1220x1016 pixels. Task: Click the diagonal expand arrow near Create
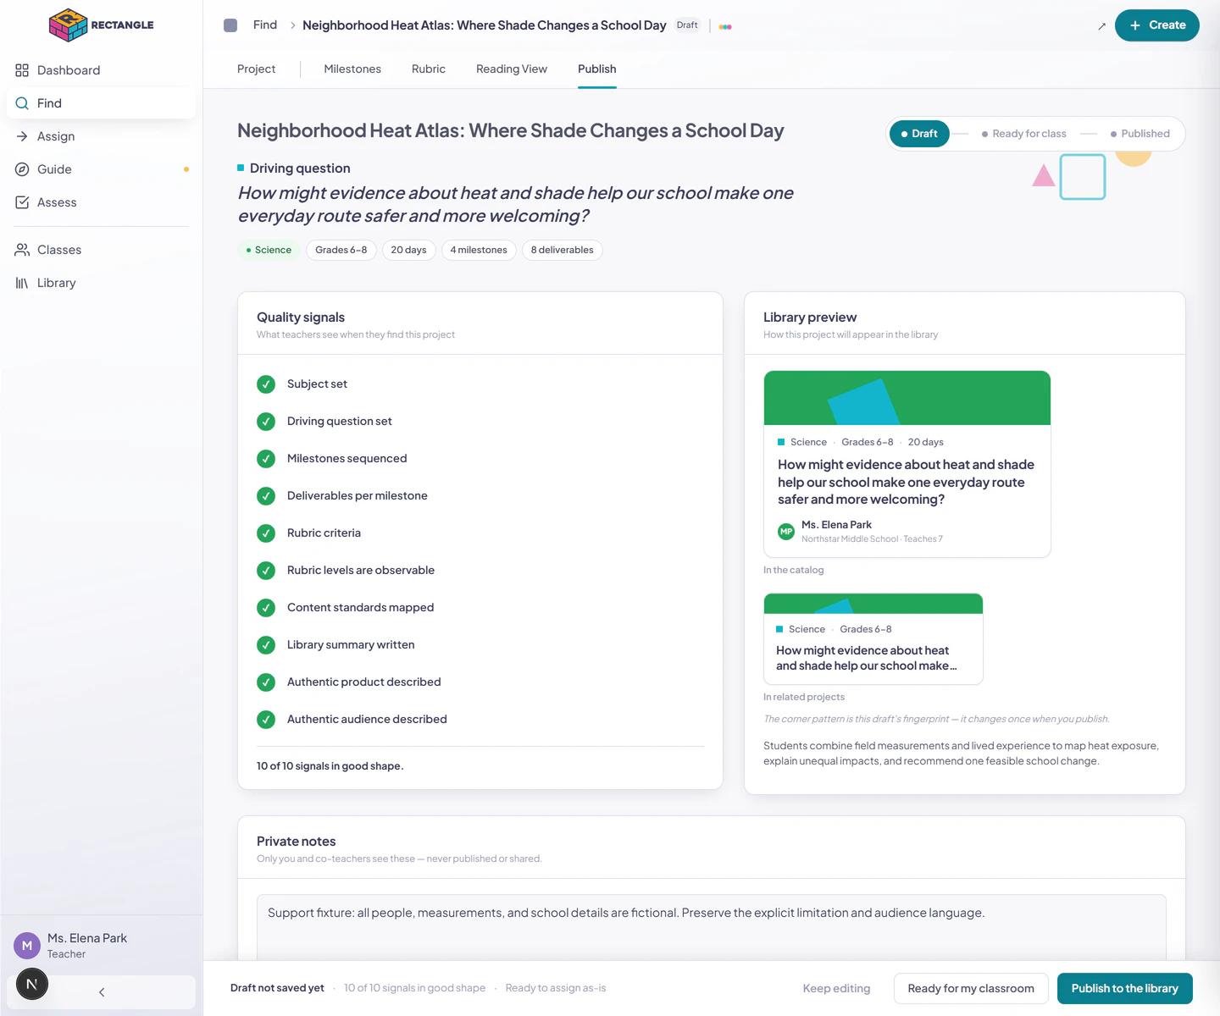point(1101,26)
